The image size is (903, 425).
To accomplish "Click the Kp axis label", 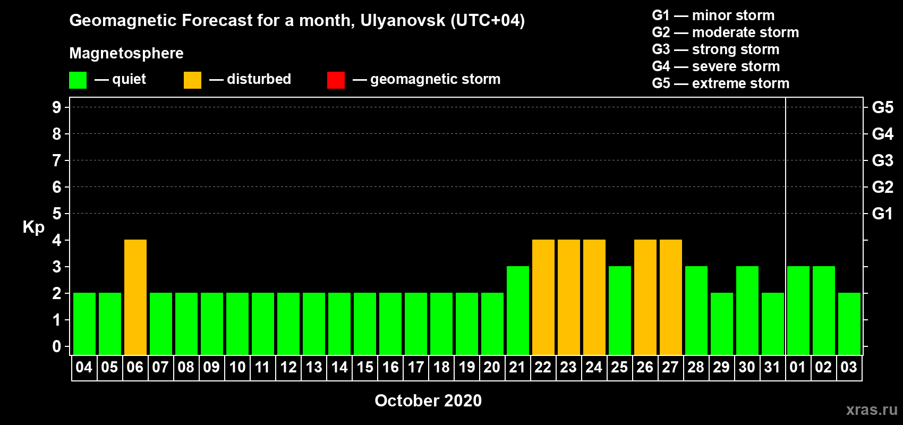I will tap(33, 227).
